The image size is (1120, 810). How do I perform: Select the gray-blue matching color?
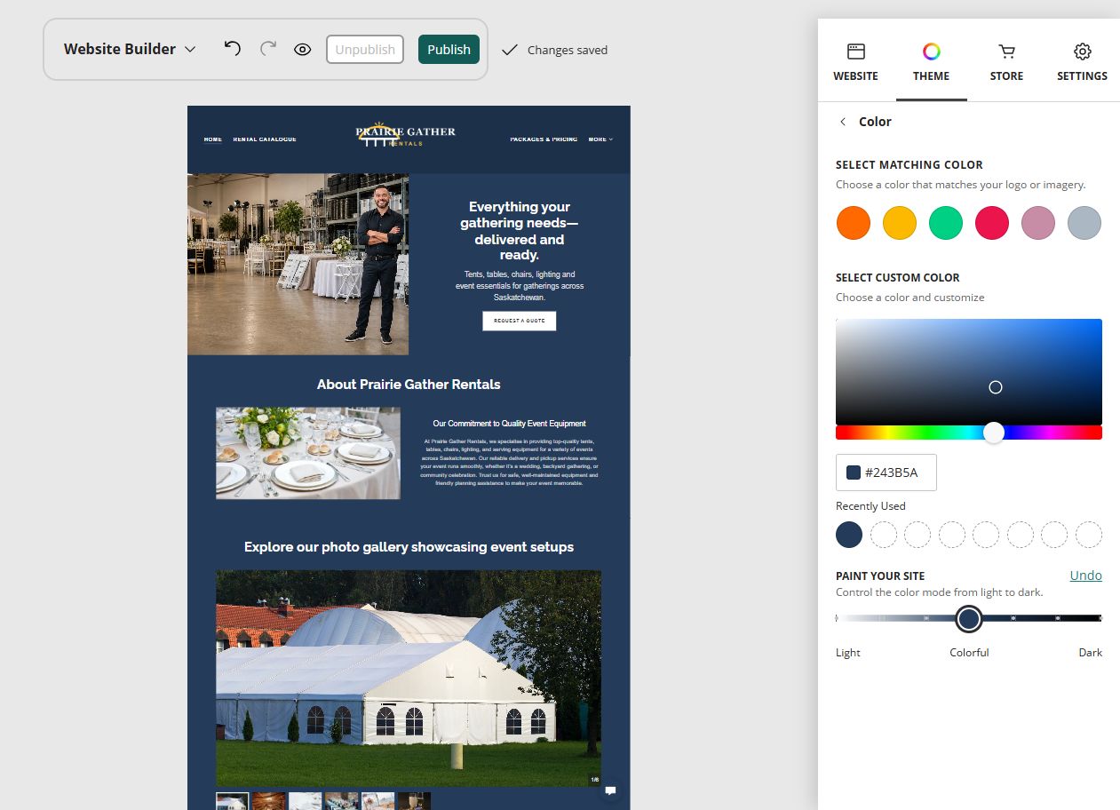click(x=1084, y=223)
